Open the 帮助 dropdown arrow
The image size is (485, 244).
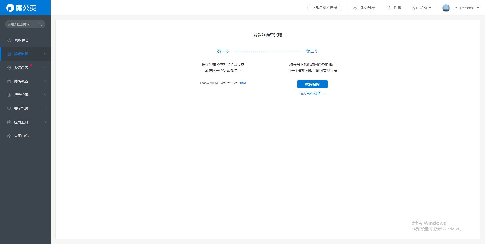coord(430,8)
